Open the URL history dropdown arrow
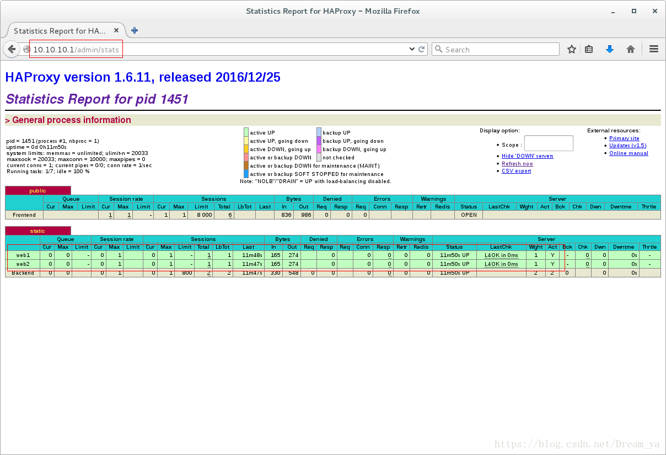Viewport: 666px width, 455px height. click(412, 49)
